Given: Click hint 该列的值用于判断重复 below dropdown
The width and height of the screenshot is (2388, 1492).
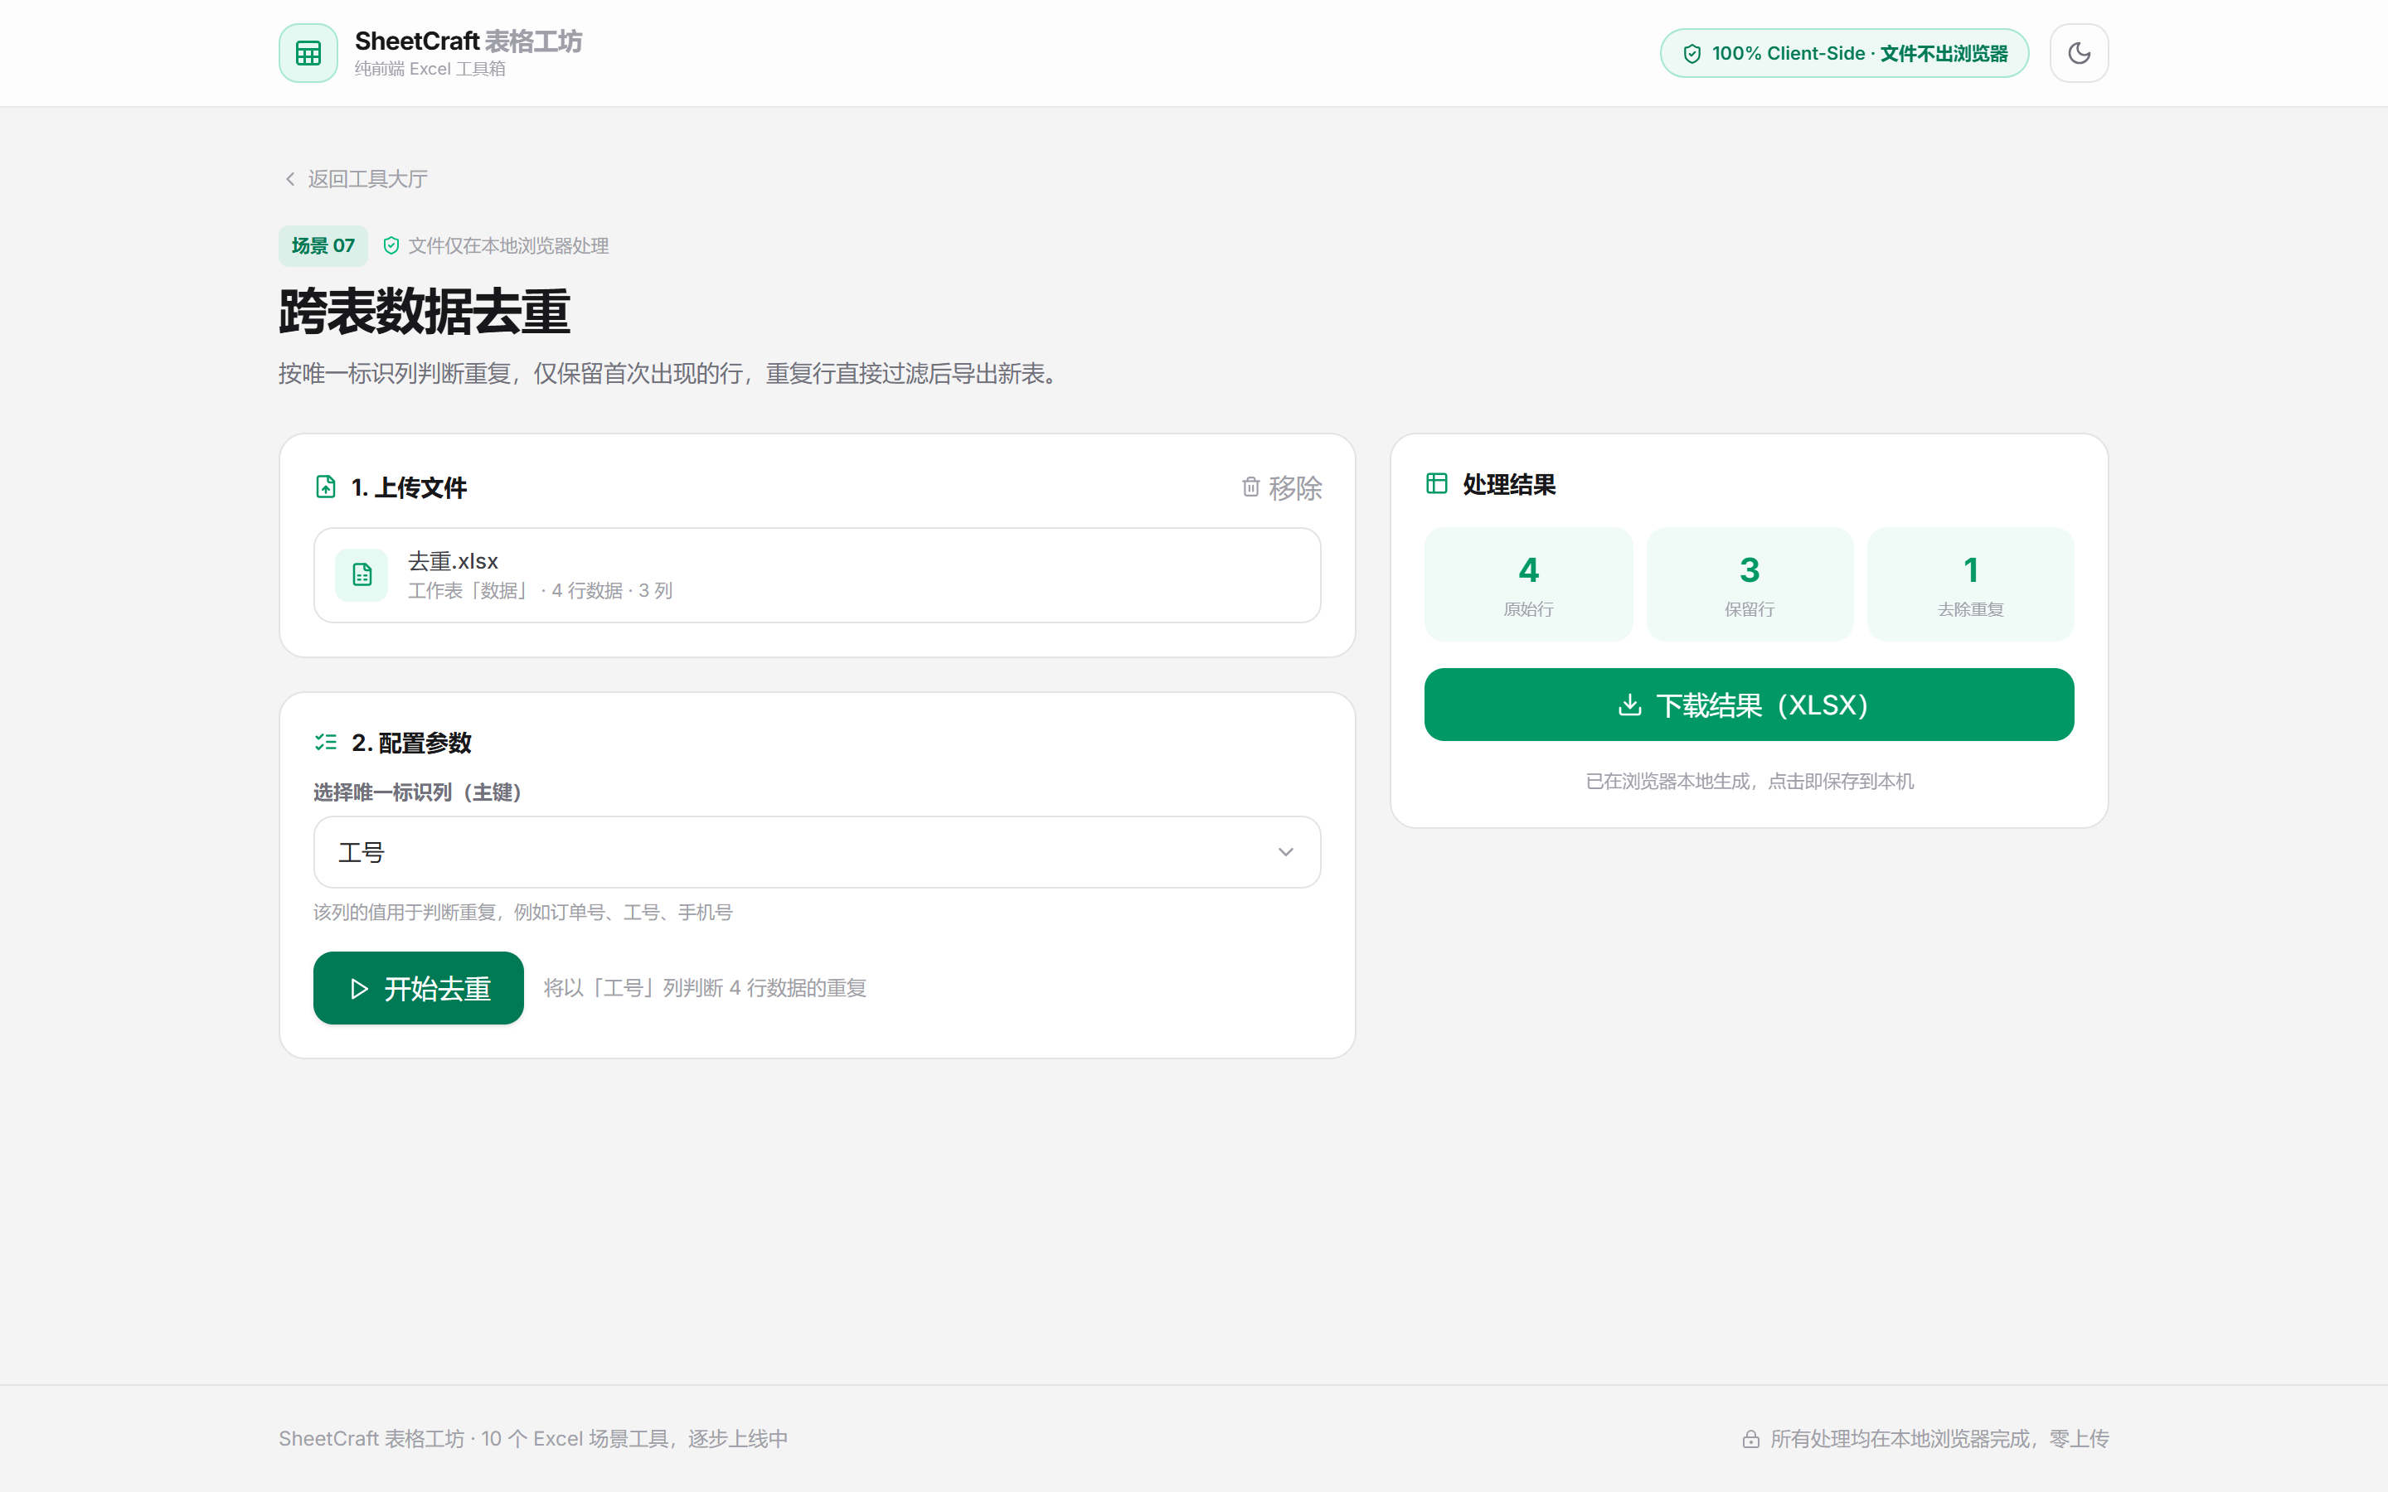Looking at the screenshot, I should pos(523,912).
